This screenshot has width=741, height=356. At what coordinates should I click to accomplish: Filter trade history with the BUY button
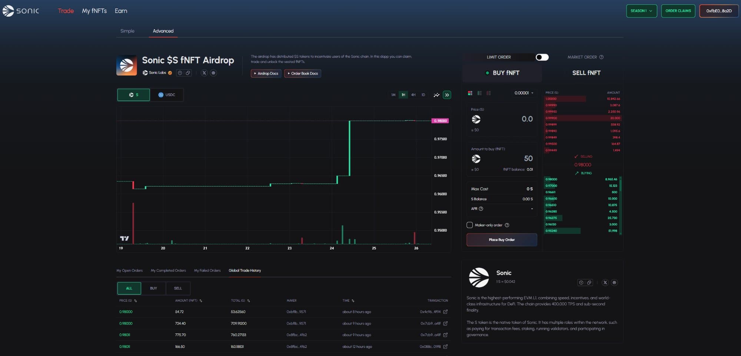click(x=153, y=288)
